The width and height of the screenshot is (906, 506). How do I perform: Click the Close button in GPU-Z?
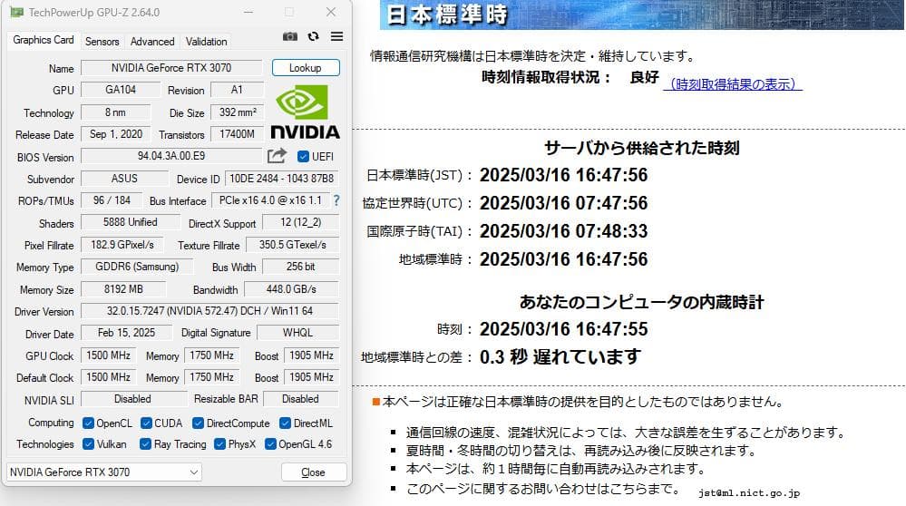pyautogui.click(x=314, y=472)
